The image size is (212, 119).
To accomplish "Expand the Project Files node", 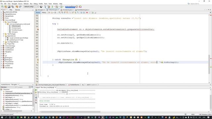I will tap(4, 44).
